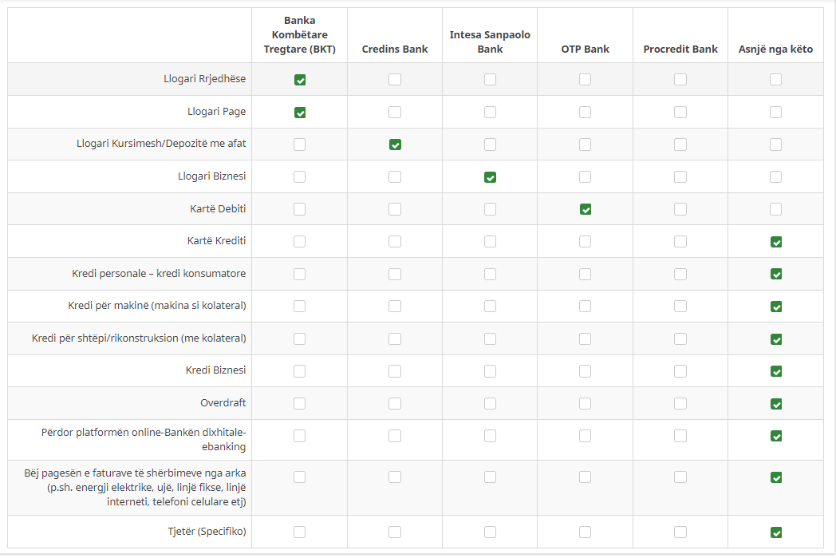836x558 pixels.
Task: Uncheck Llogari Rrjedhëse for BKT
Action: (300, 80)
